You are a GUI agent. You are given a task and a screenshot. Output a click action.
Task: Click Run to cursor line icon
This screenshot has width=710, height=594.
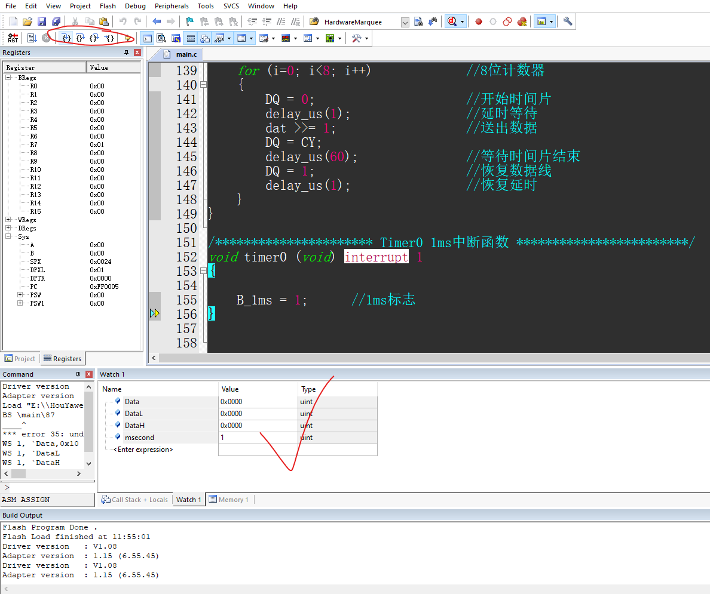[109, 38]
